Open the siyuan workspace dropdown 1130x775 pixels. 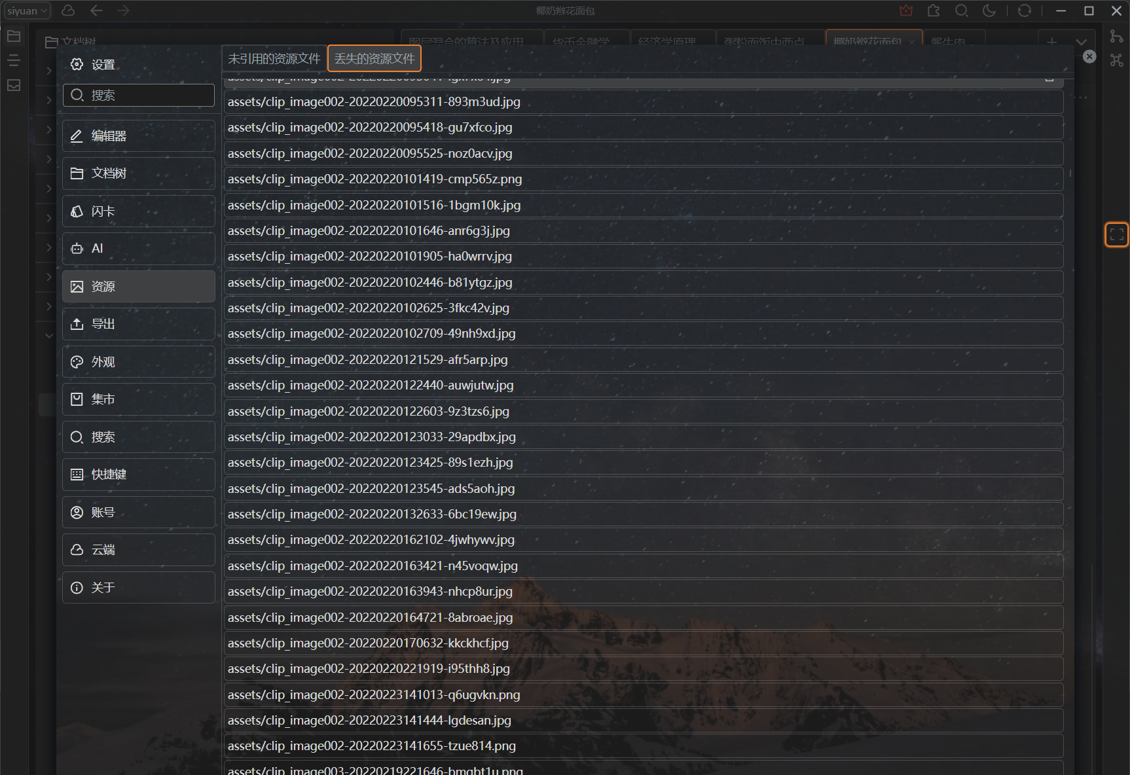pos(27,10)
